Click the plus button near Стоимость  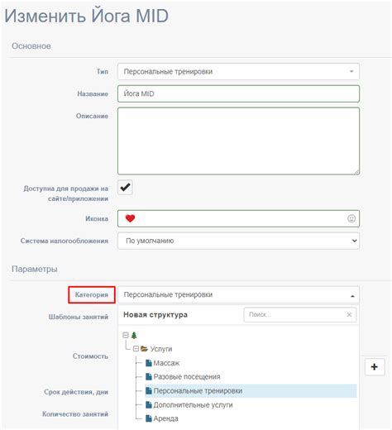coord(375,367)
